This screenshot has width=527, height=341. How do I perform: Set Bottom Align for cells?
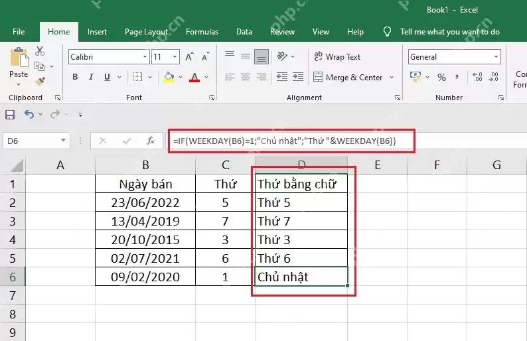point(262,56)
